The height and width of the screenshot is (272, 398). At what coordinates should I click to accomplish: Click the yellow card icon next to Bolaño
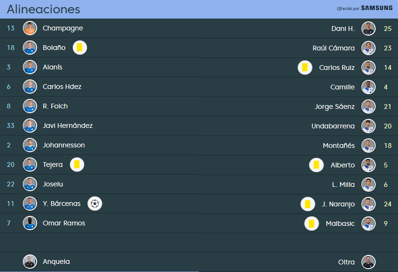[x=80, y=48]
